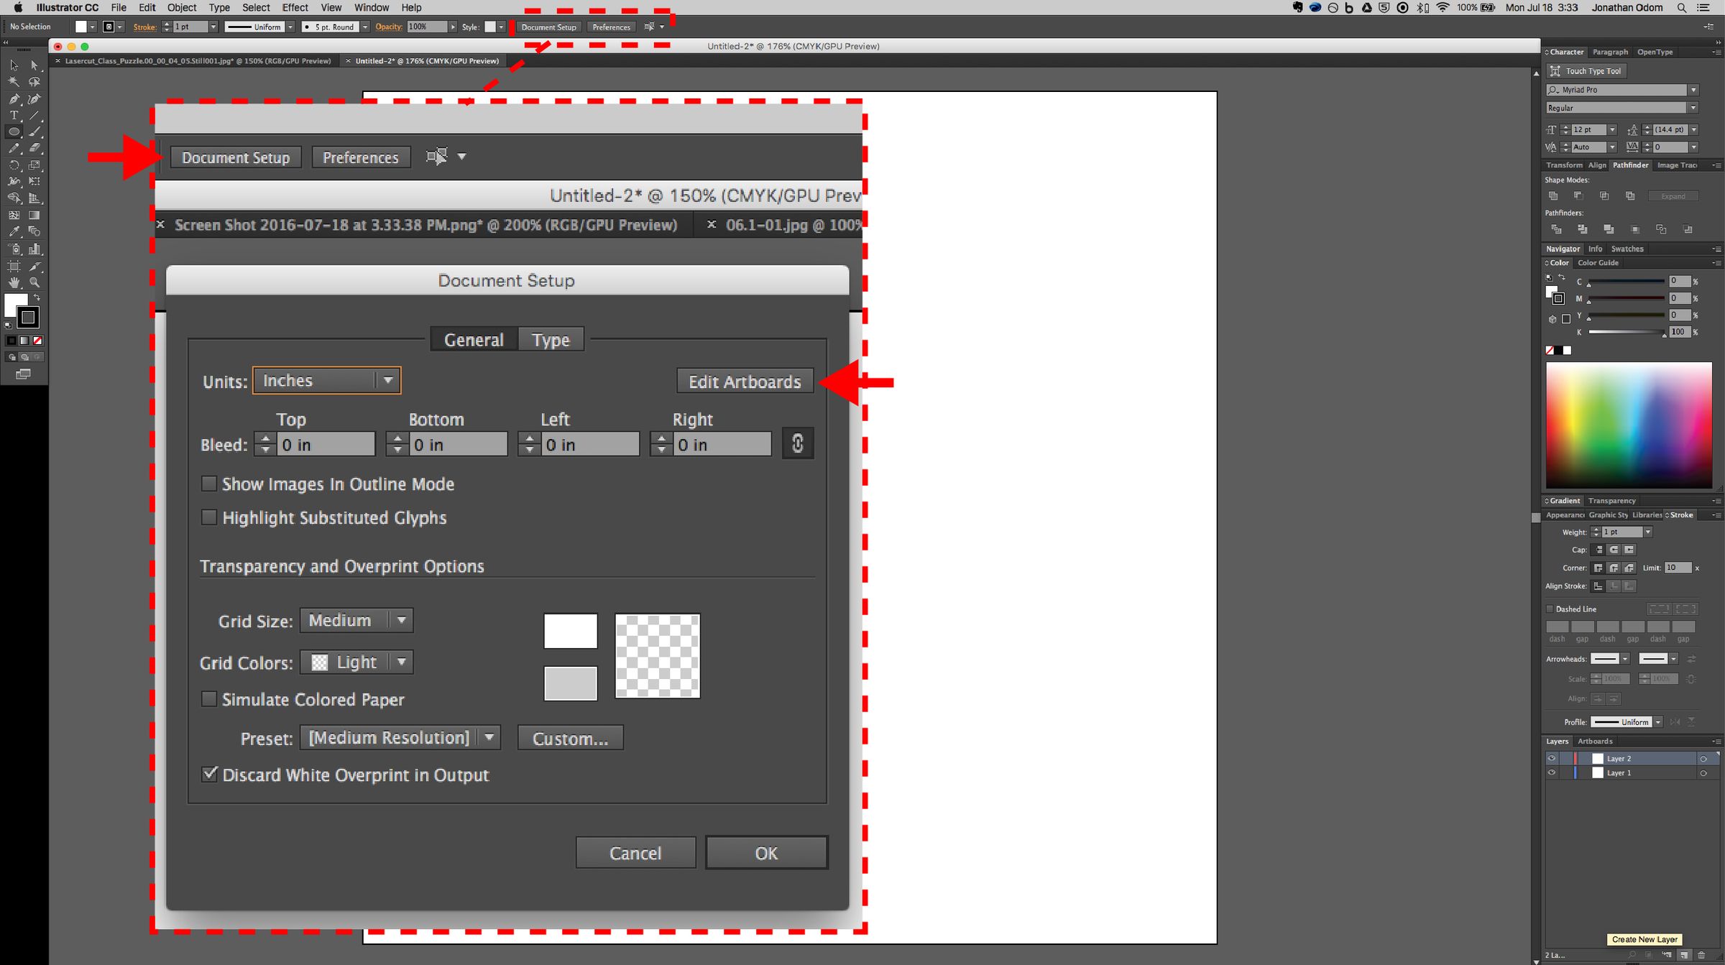Select the Type tool

tap(14, 116)
